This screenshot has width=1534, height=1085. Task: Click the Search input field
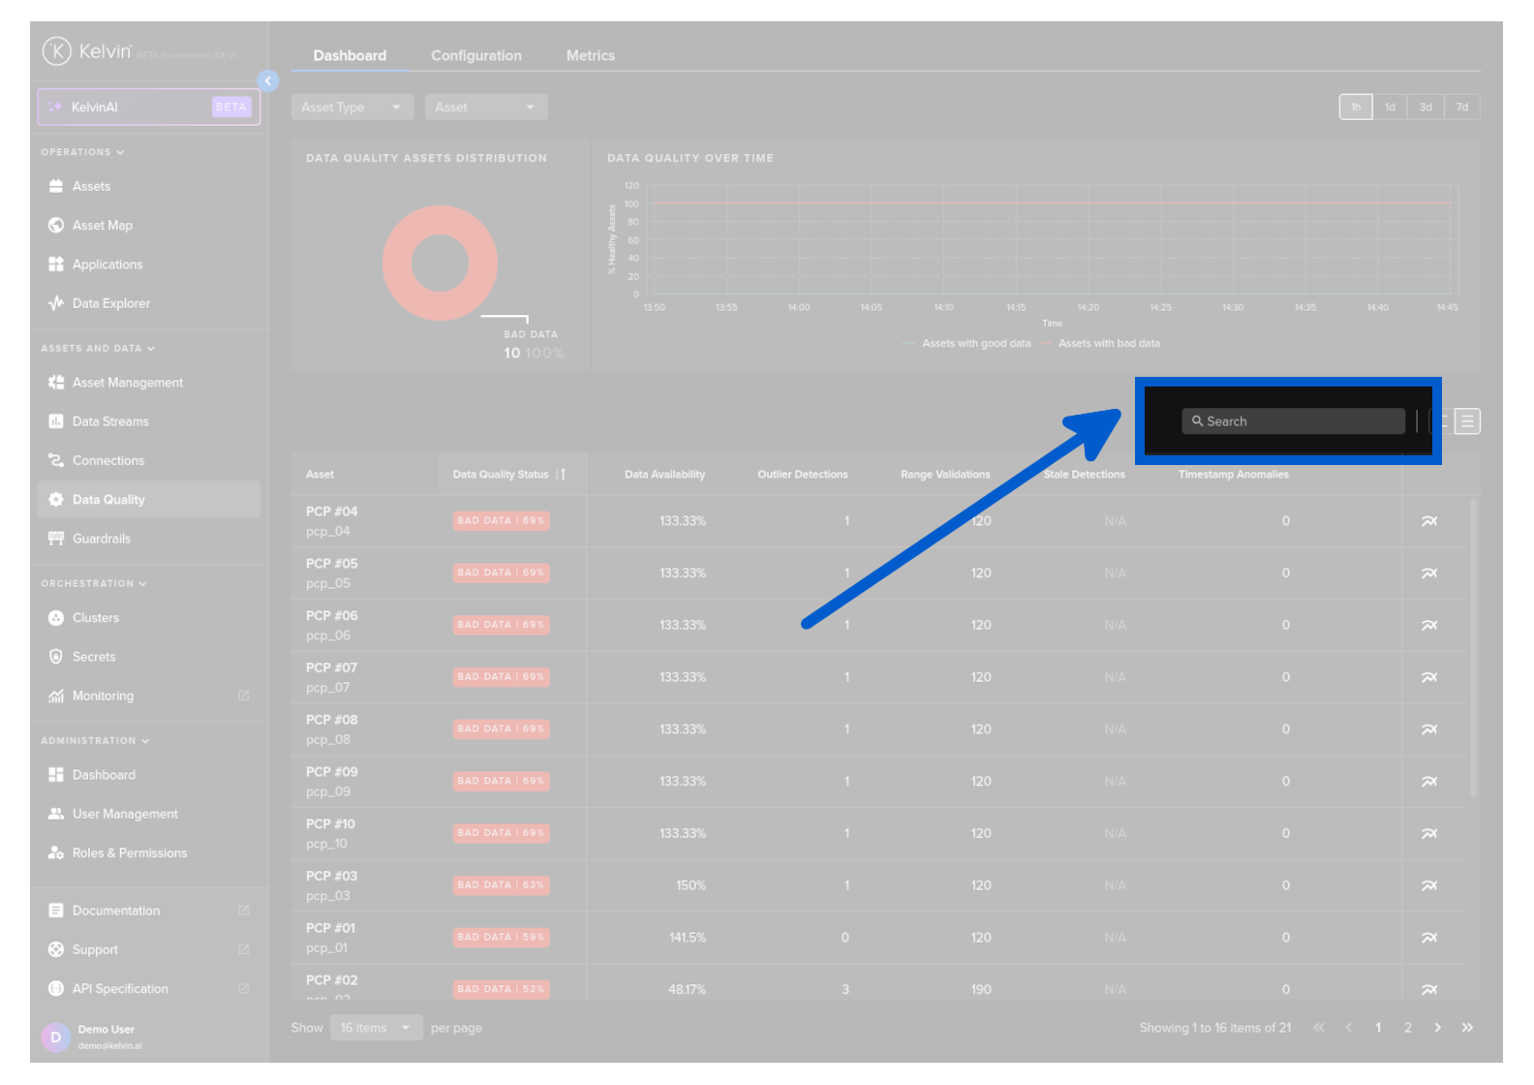[1293, 421]
